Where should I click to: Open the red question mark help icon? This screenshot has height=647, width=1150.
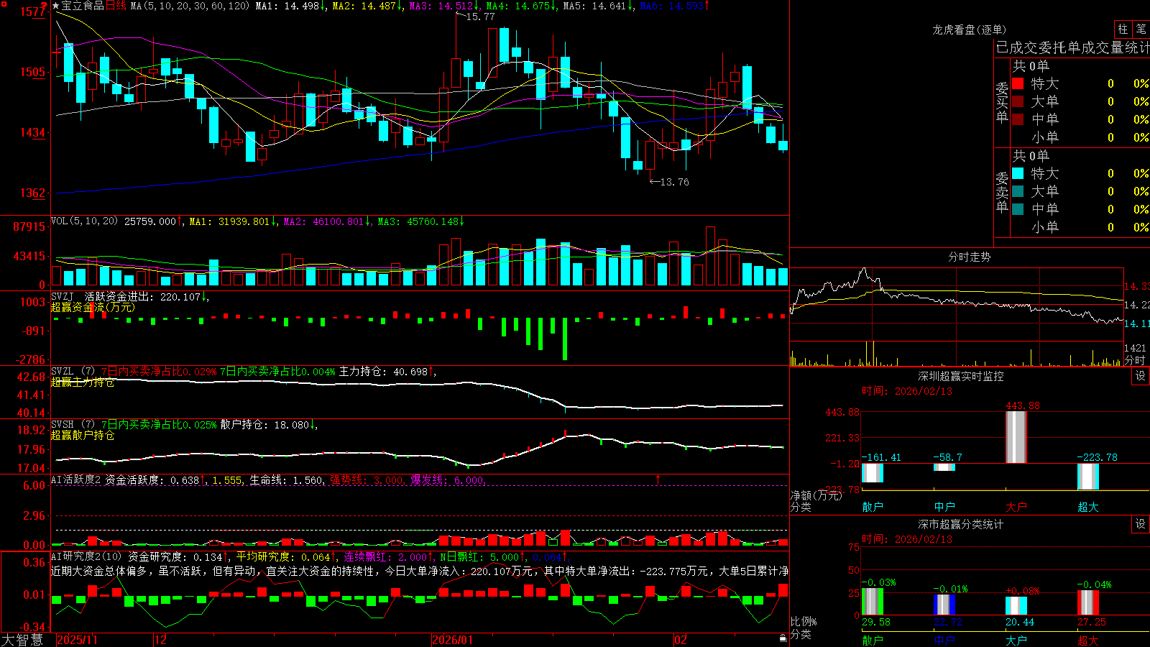tap(44, 6)
